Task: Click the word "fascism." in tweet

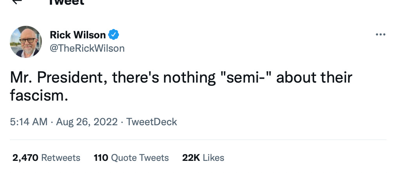Action: pos(40,95)
